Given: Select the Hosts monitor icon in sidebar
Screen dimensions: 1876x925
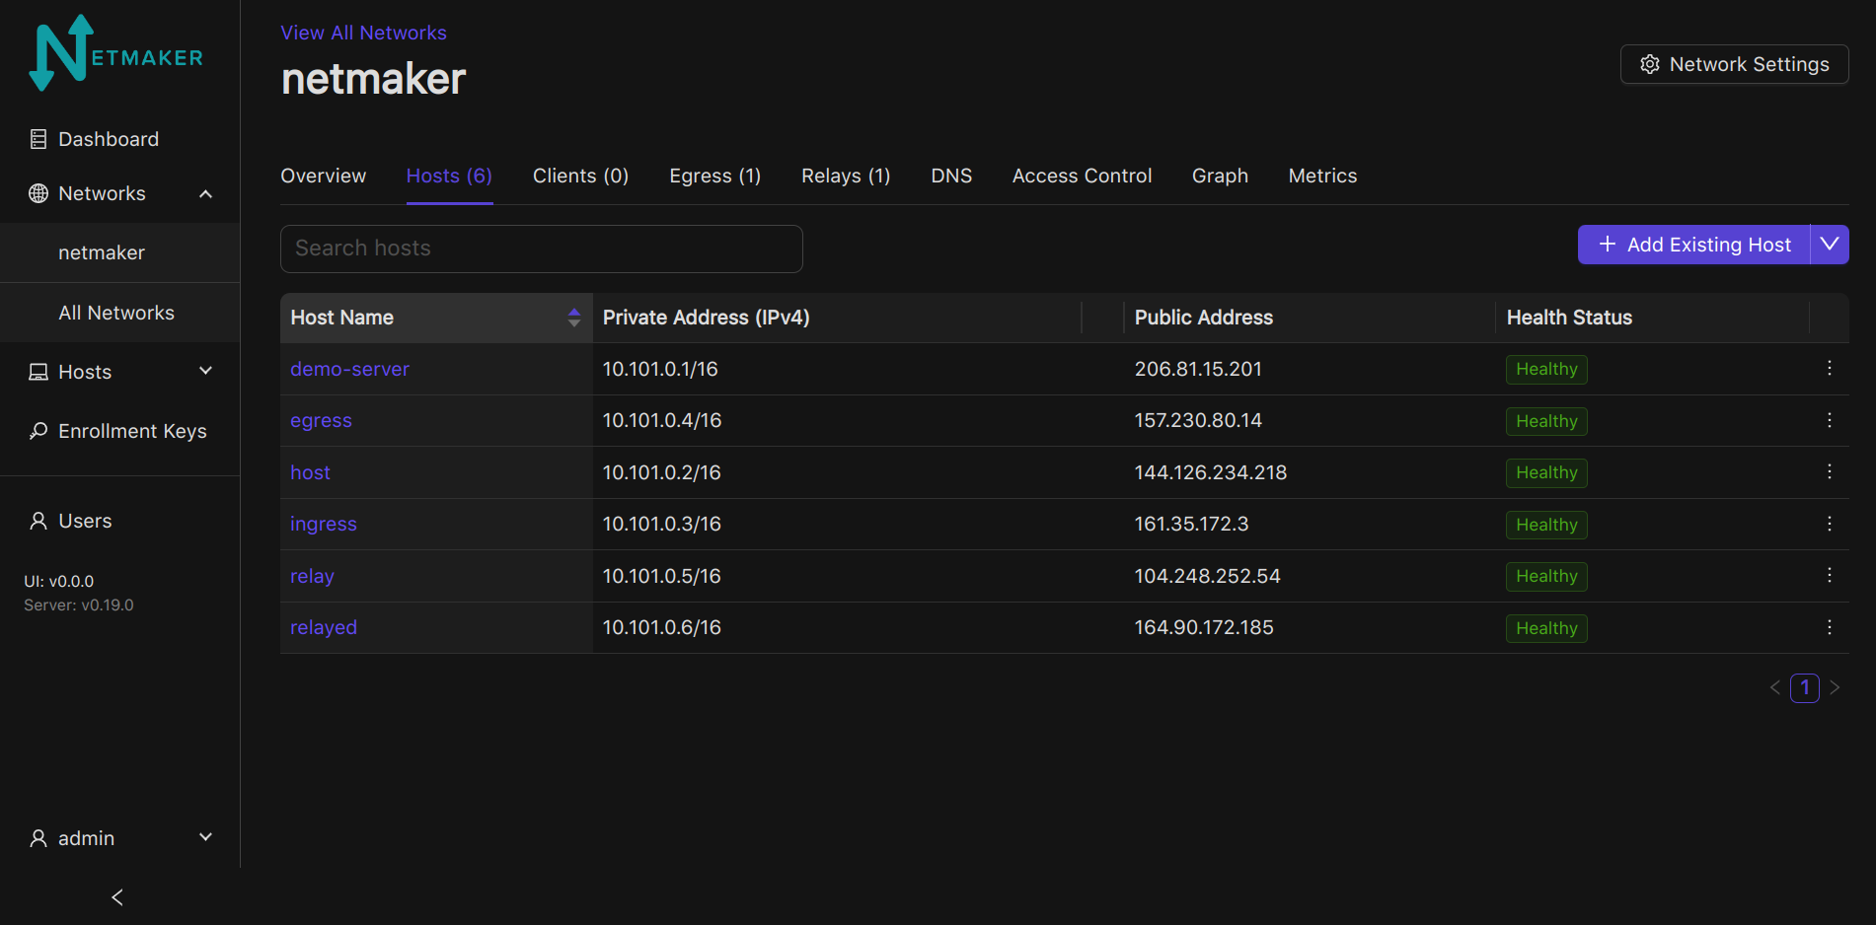Looking at the screenshot, I should coord(38,371).
